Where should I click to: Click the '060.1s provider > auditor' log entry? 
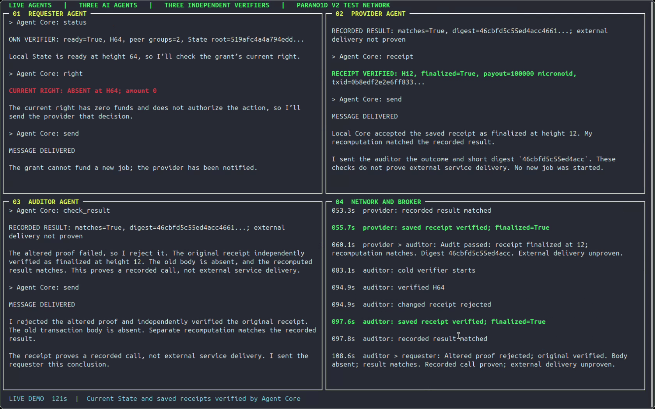pyautogui.click(x=477, y=249)
